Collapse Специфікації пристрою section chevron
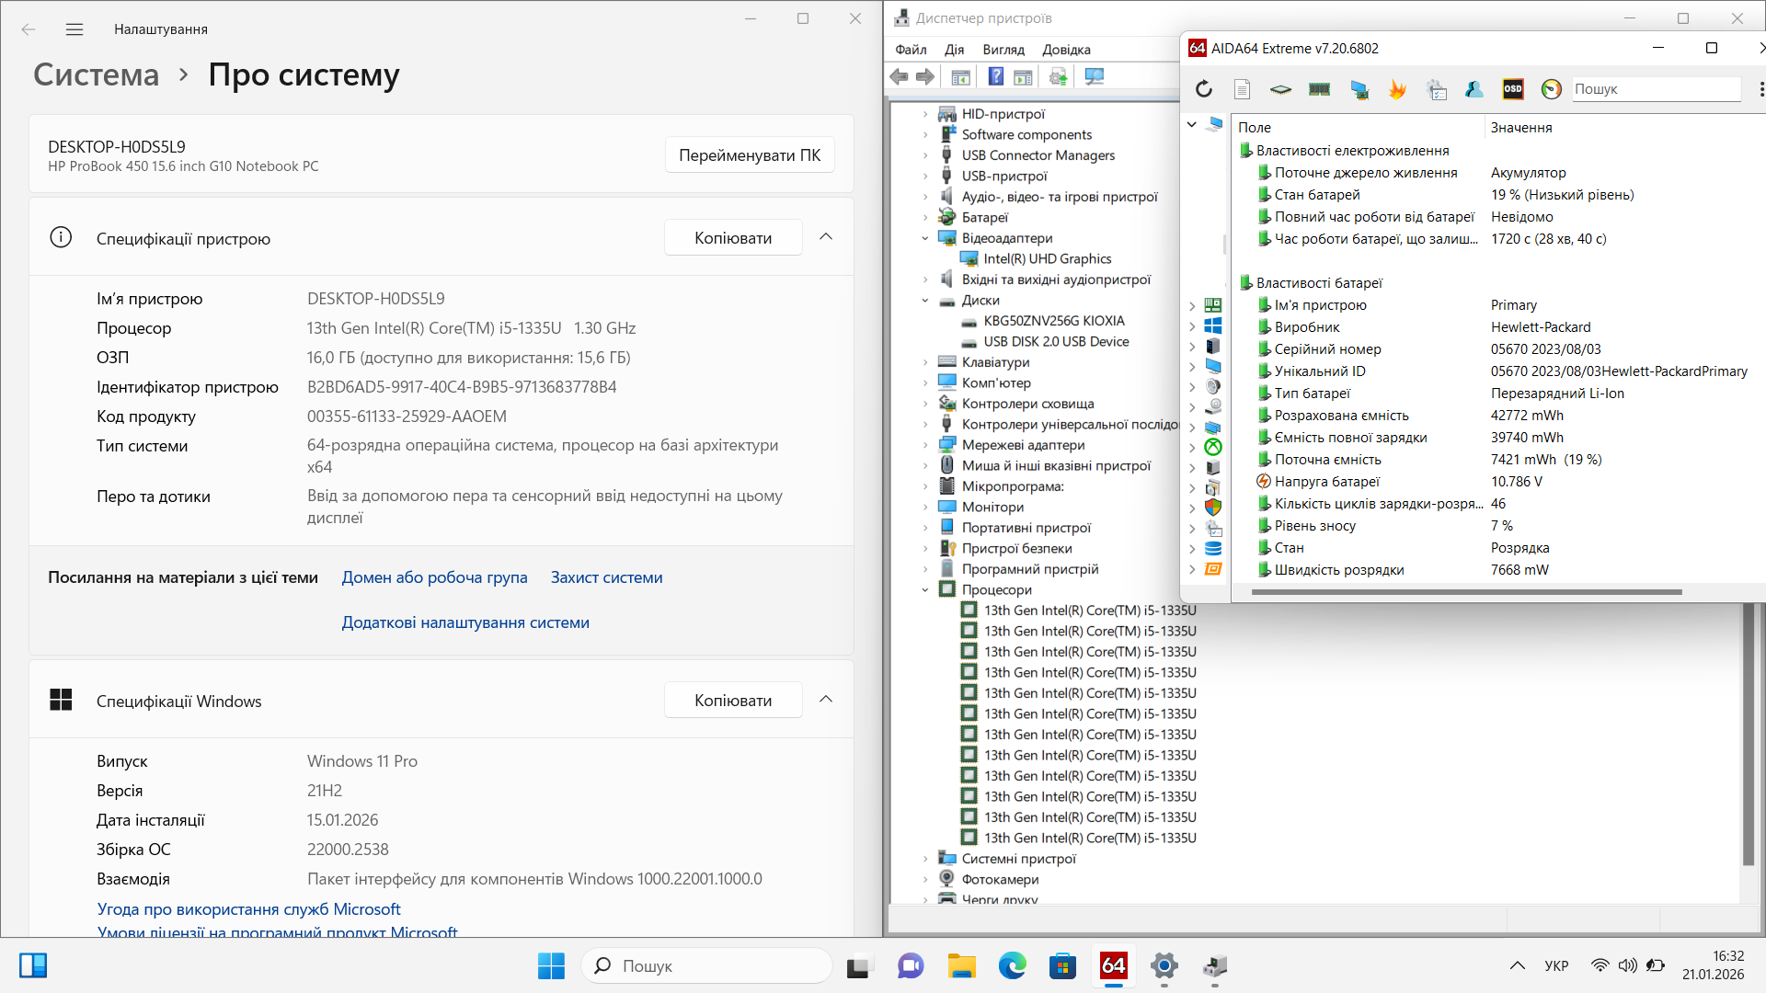1766x993 pixels. (826, 237)
